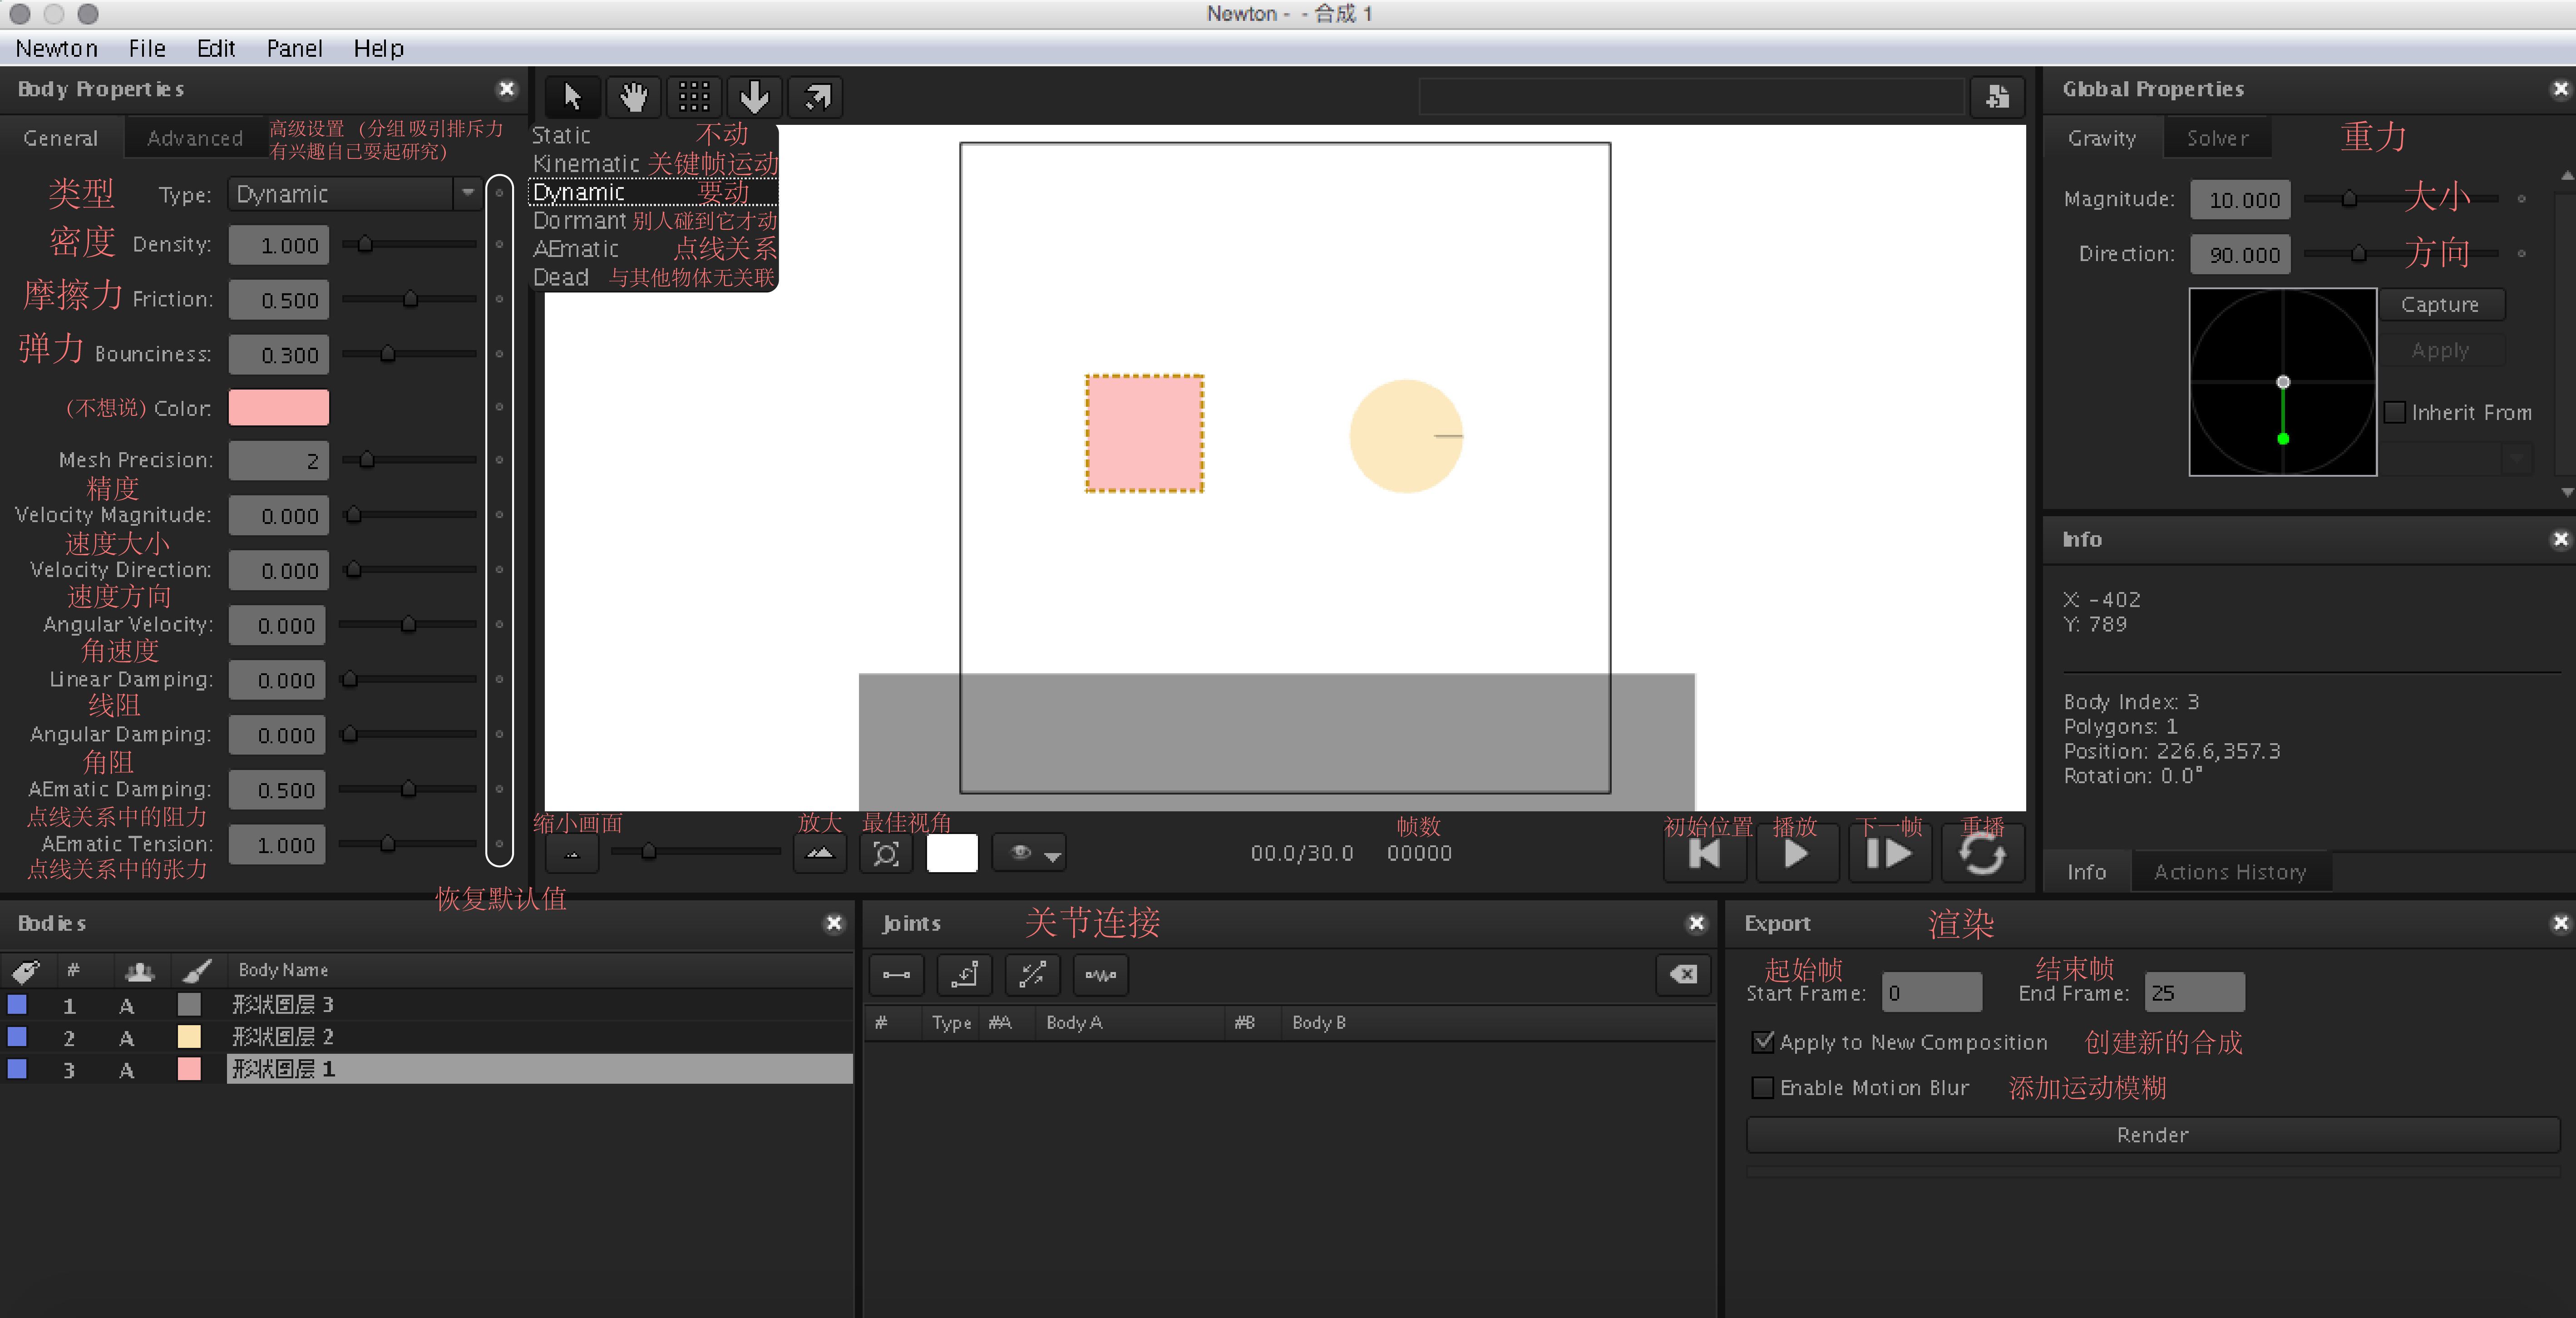Viewport: 2576px width, 1318px height.
Task: Open the body Type dropdown
Action: point(355,194)
